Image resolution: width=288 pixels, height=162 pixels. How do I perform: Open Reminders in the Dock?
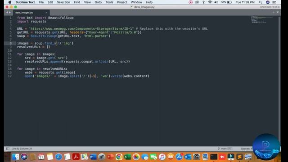pyautogui.click(x=67, y=157)
